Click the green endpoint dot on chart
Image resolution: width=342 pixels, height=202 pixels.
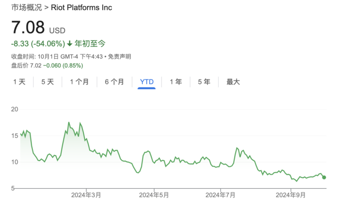[x=324, y=177]
